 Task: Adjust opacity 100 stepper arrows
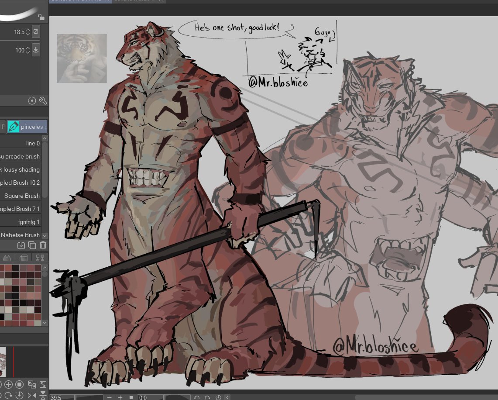[27, 50]
